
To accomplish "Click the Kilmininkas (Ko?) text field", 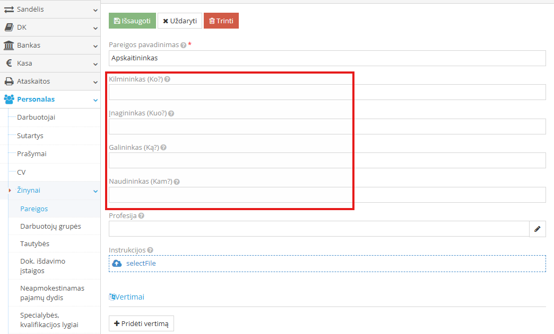I will [327, 92].
